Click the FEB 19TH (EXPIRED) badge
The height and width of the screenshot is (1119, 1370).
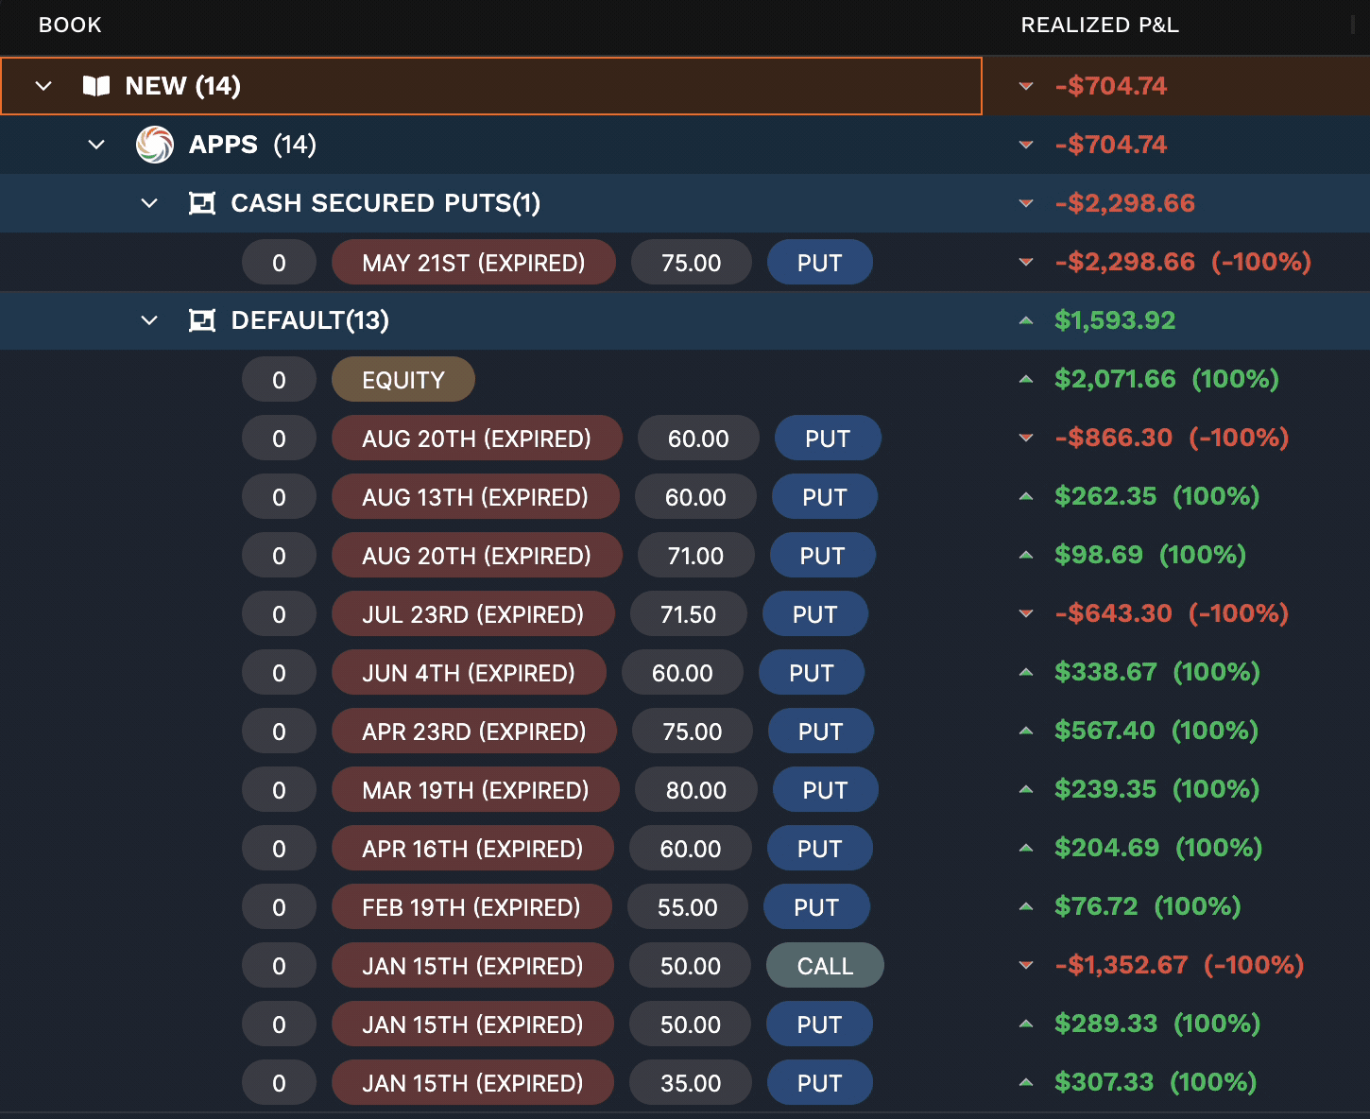(471, 907)
